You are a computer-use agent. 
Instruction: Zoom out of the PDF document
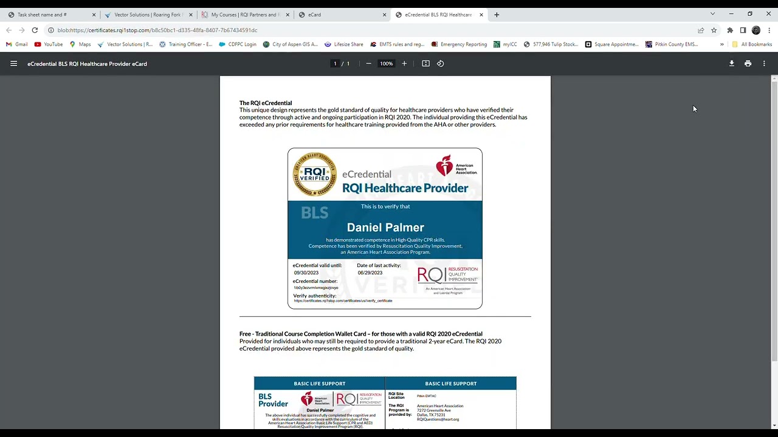point(368,64)
